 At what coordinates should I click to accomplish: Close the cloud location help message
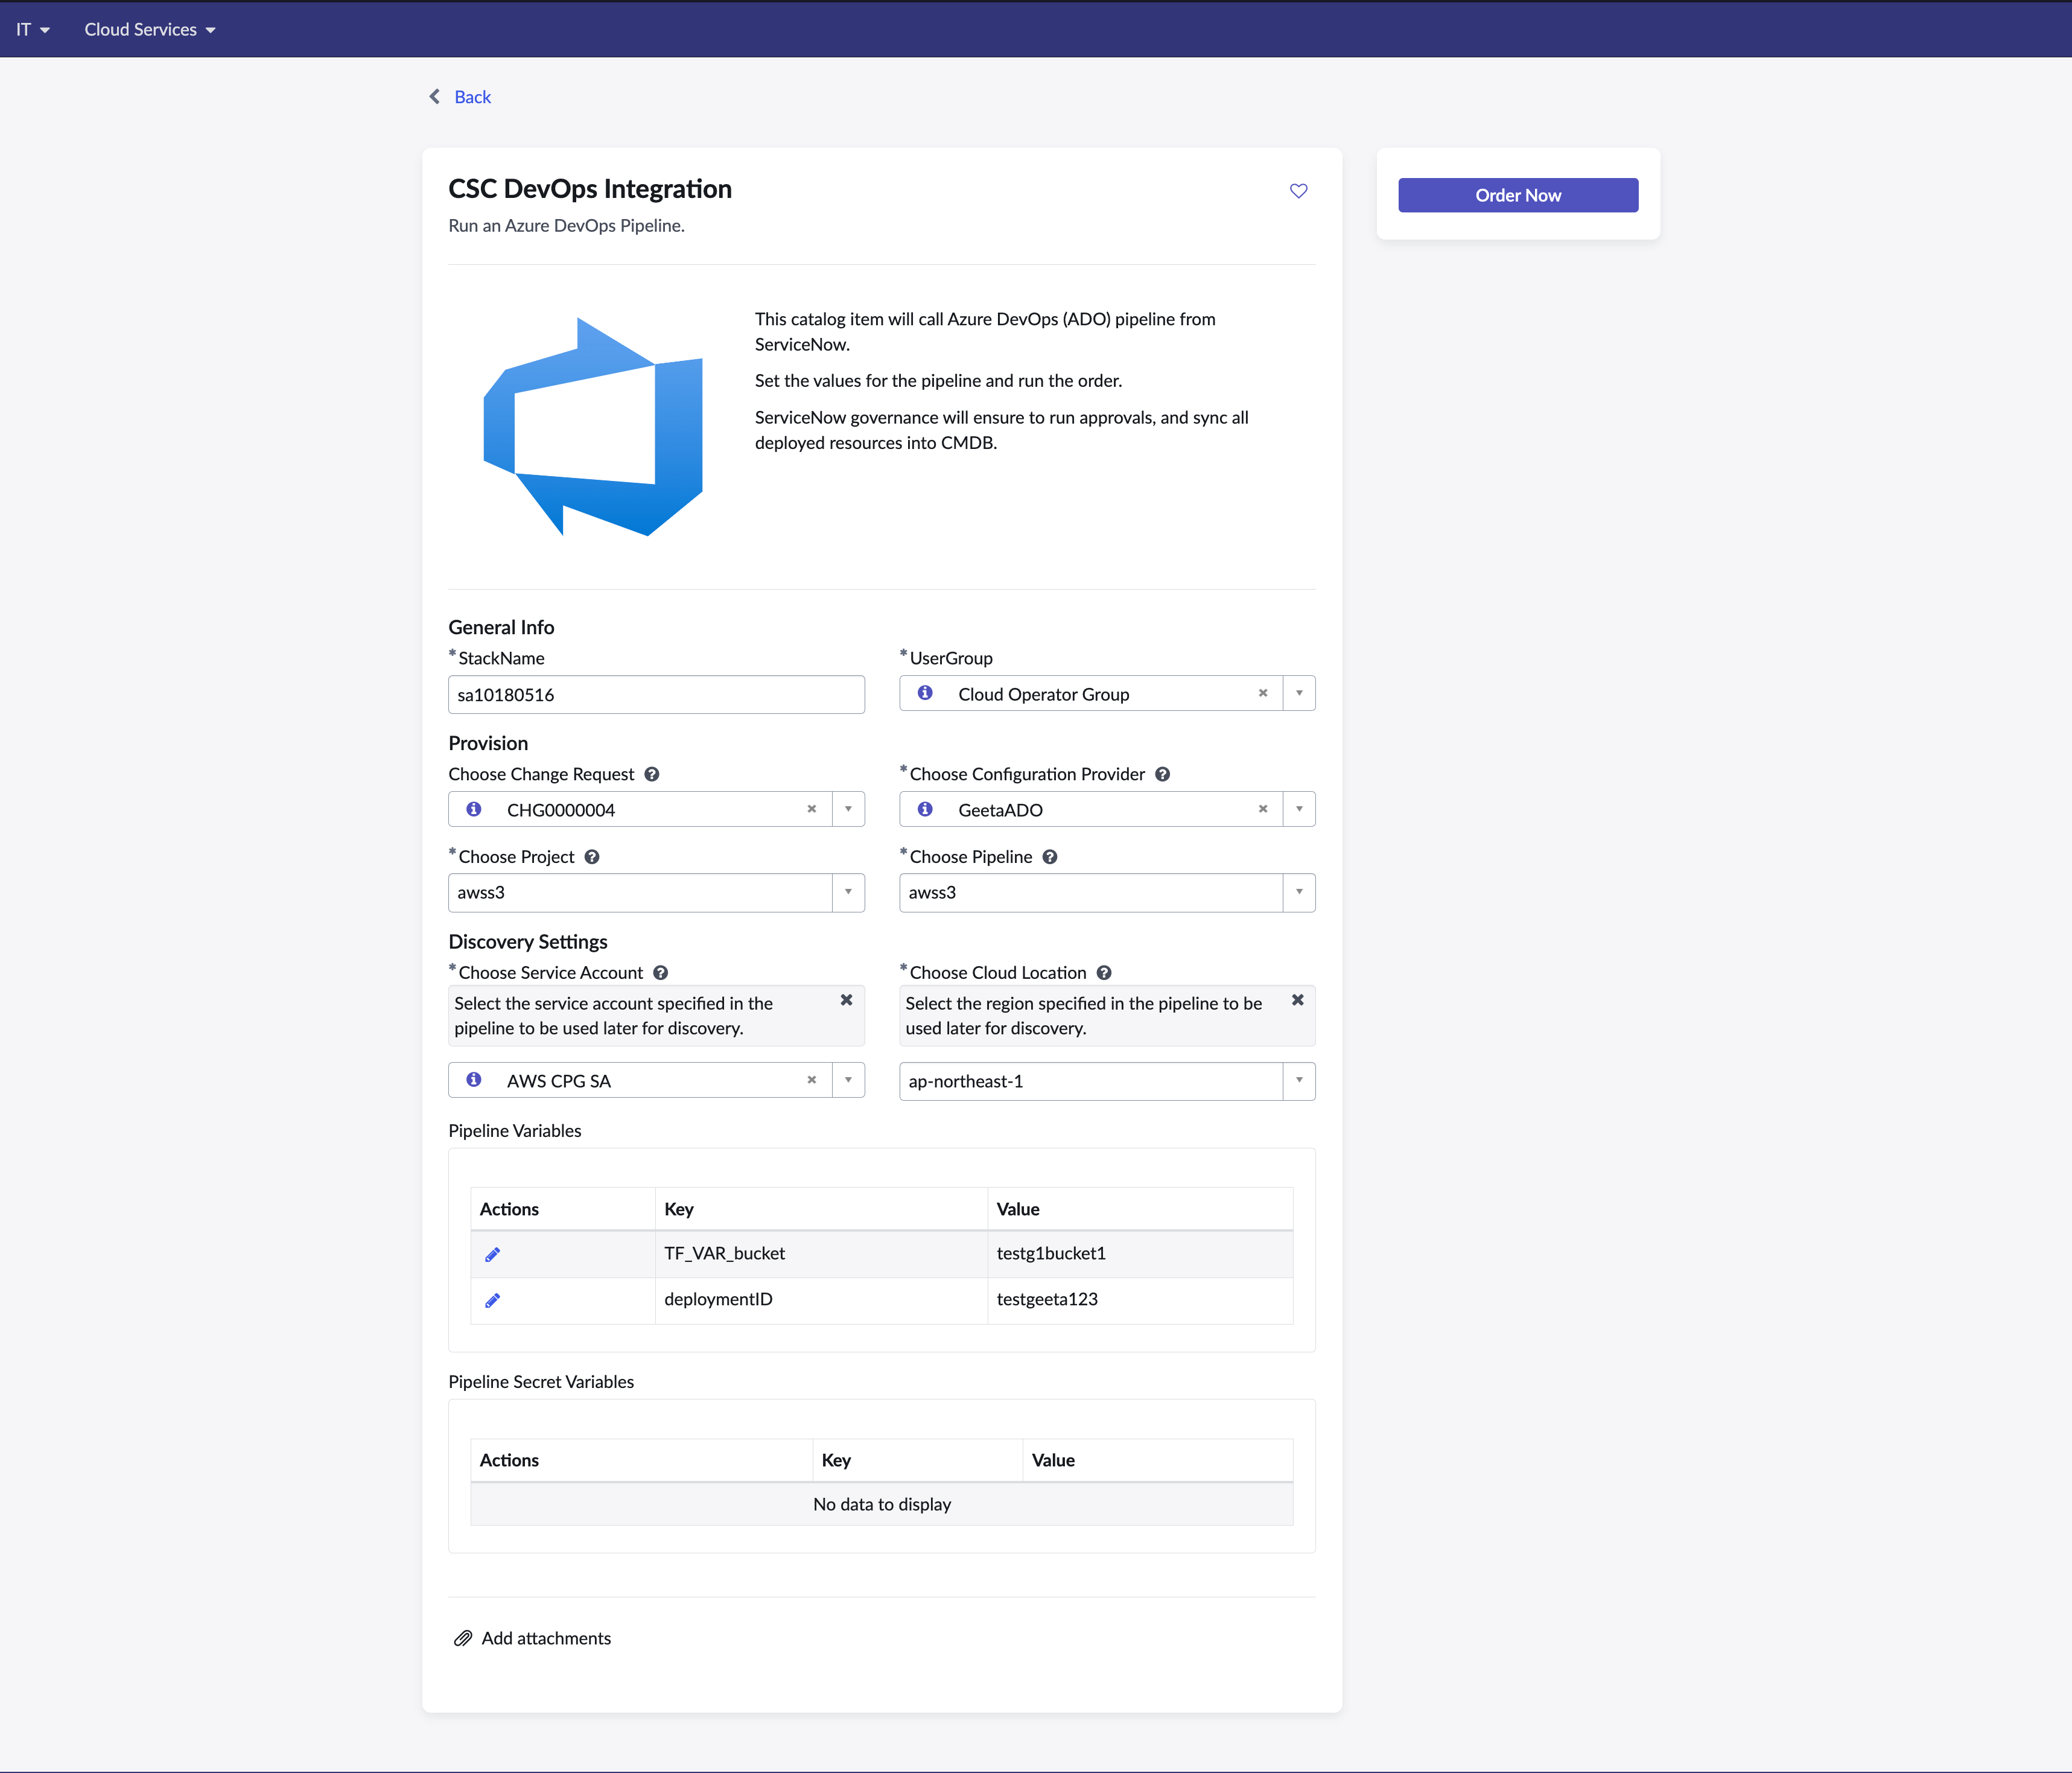pyautogui.click(x=1297, y=1000)
